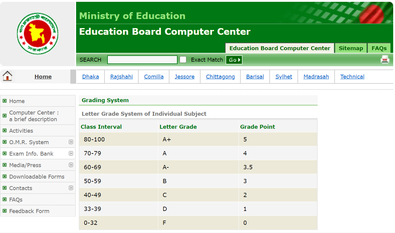Click the Letter Grade column header

(178, 127)
